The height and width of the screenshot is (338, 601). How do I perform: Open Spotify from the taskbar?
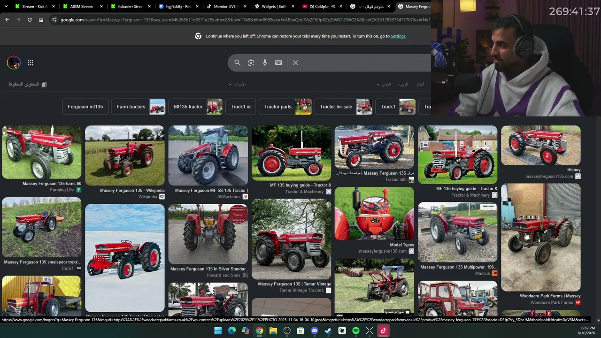pos(356,331)
